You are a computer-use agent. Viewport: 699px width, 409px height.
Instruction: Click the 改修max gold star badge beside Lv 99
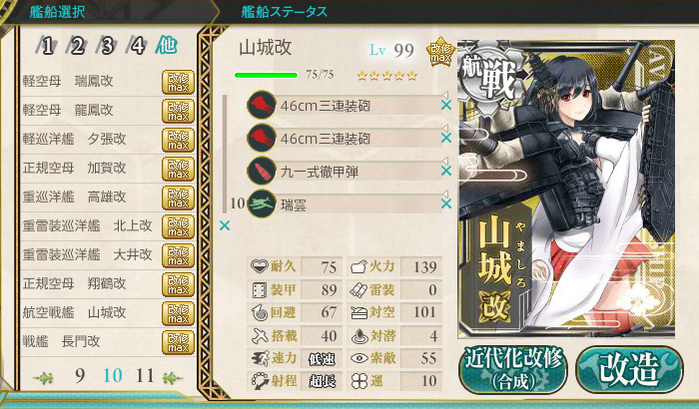pos(440,53)
